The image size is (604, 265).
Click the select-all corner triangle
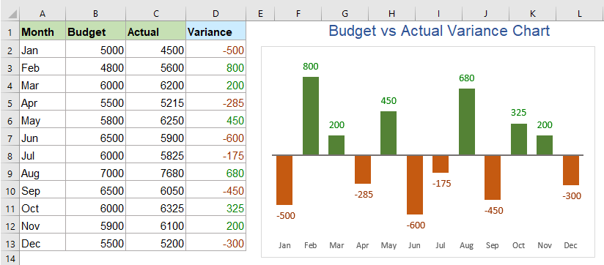pyautogui.click(x=12, y=14)
